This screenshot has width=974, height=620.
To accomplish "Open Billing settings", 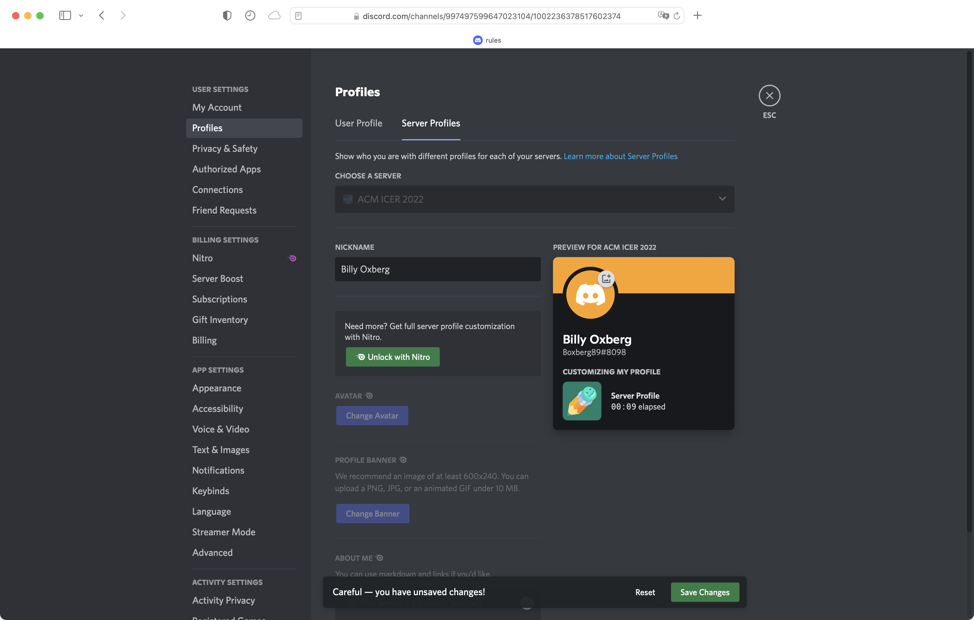I will (244, 340).
